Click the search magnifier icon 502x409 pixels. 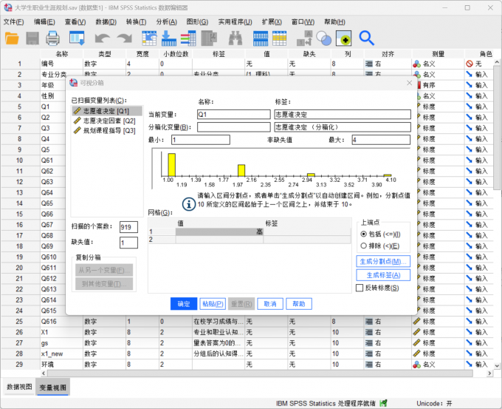(366, 38)
